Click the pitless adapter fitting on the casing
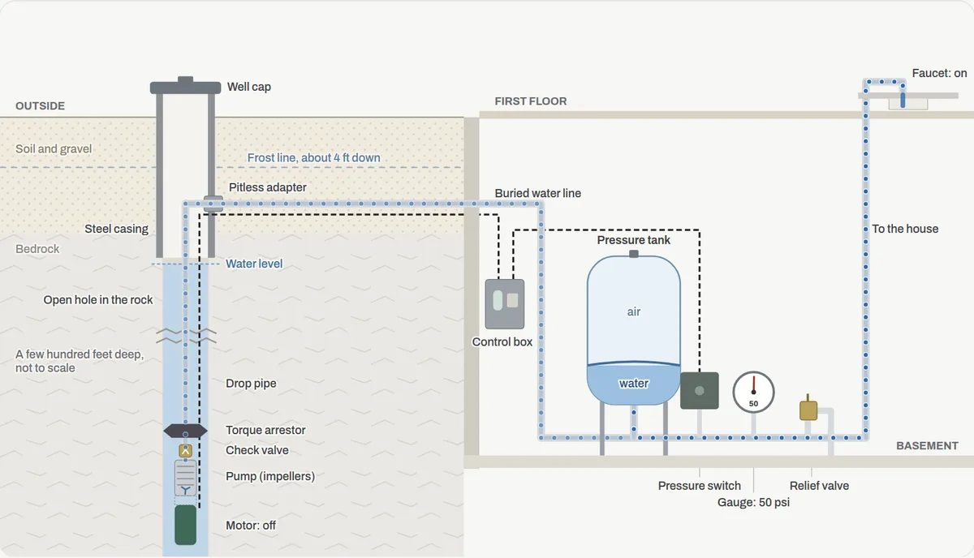Screen dimensions: 974x558 (x=213, y=204)
